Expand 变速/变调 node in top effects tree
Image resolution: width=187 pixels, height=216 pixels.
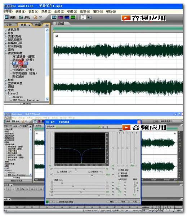click(x=5, y=37)
